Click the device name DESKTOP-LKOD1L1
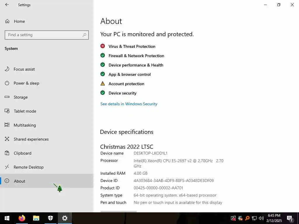 point(150,153)
